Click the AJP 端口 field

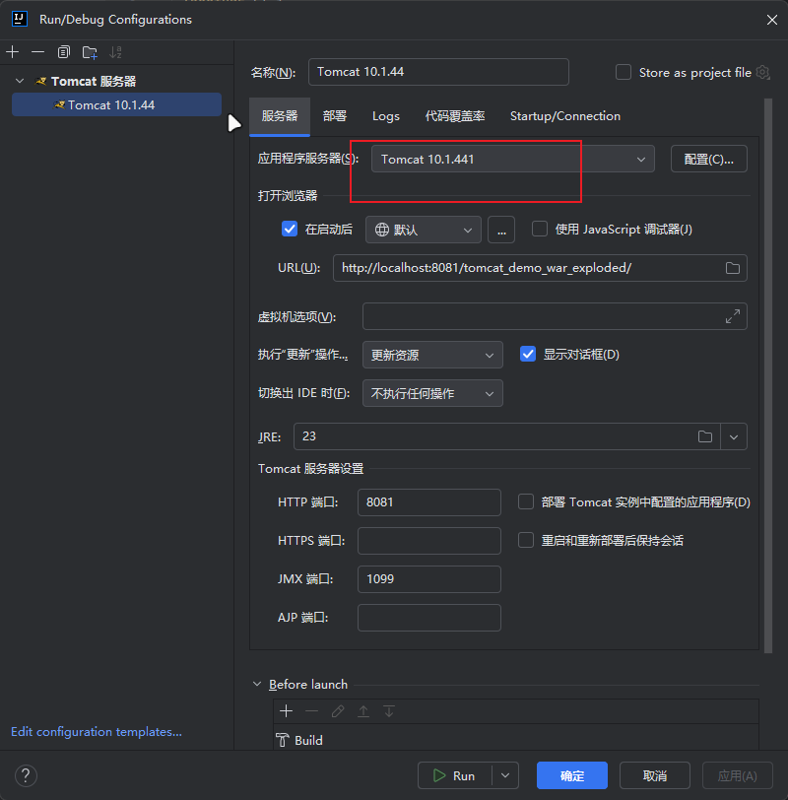tap(429, 618)
